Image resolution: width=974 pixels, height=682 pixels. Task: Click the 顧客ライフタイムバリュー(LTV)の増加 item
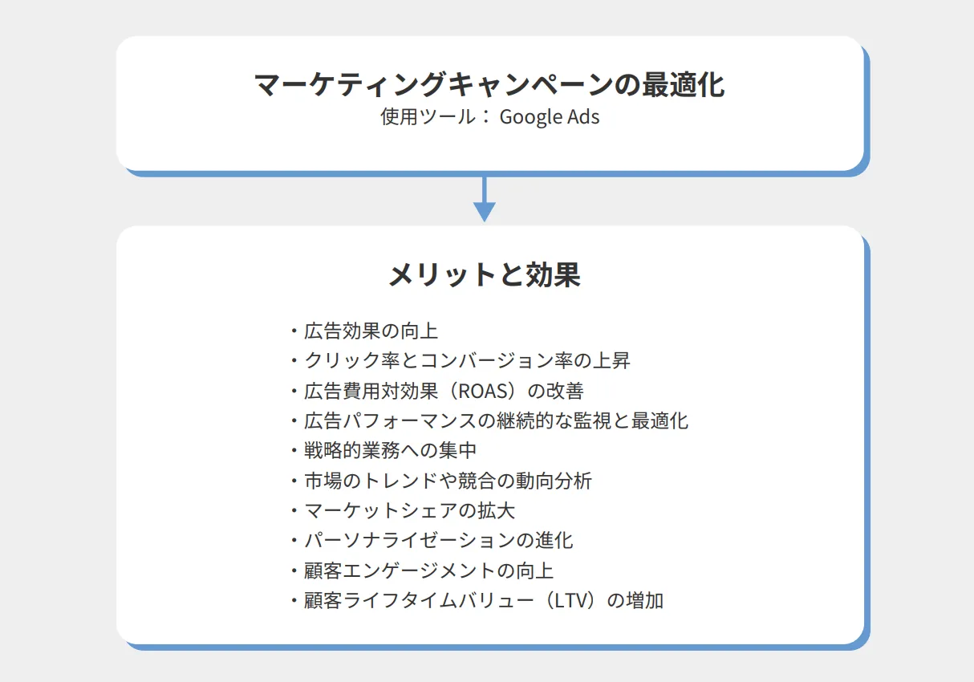click(476, 600)
